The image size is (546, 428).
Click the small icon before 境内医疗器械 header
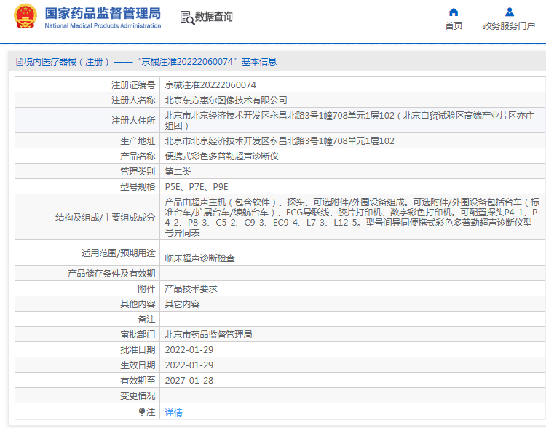18,62
